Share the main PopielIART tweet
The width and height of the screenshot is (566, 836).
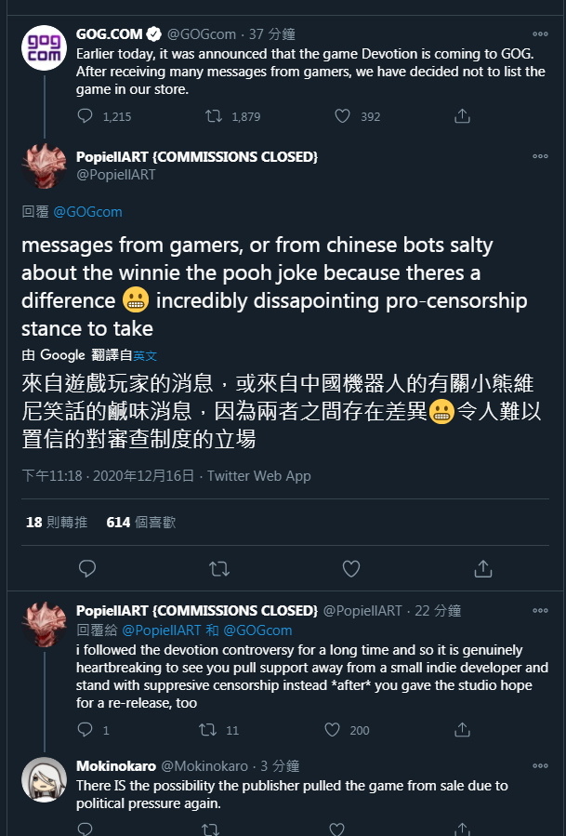tap(483, 569)
